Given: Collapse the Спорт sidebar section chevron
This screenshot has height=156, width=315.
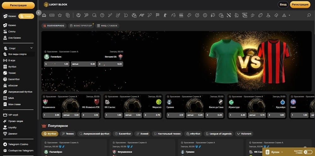Looking at the screenshot, I should point(31,48).
